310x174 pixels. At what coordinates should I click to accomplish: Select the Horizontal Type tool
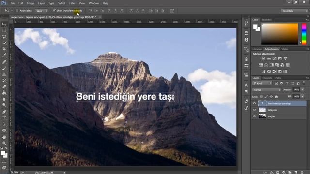(x=4, y=118)
